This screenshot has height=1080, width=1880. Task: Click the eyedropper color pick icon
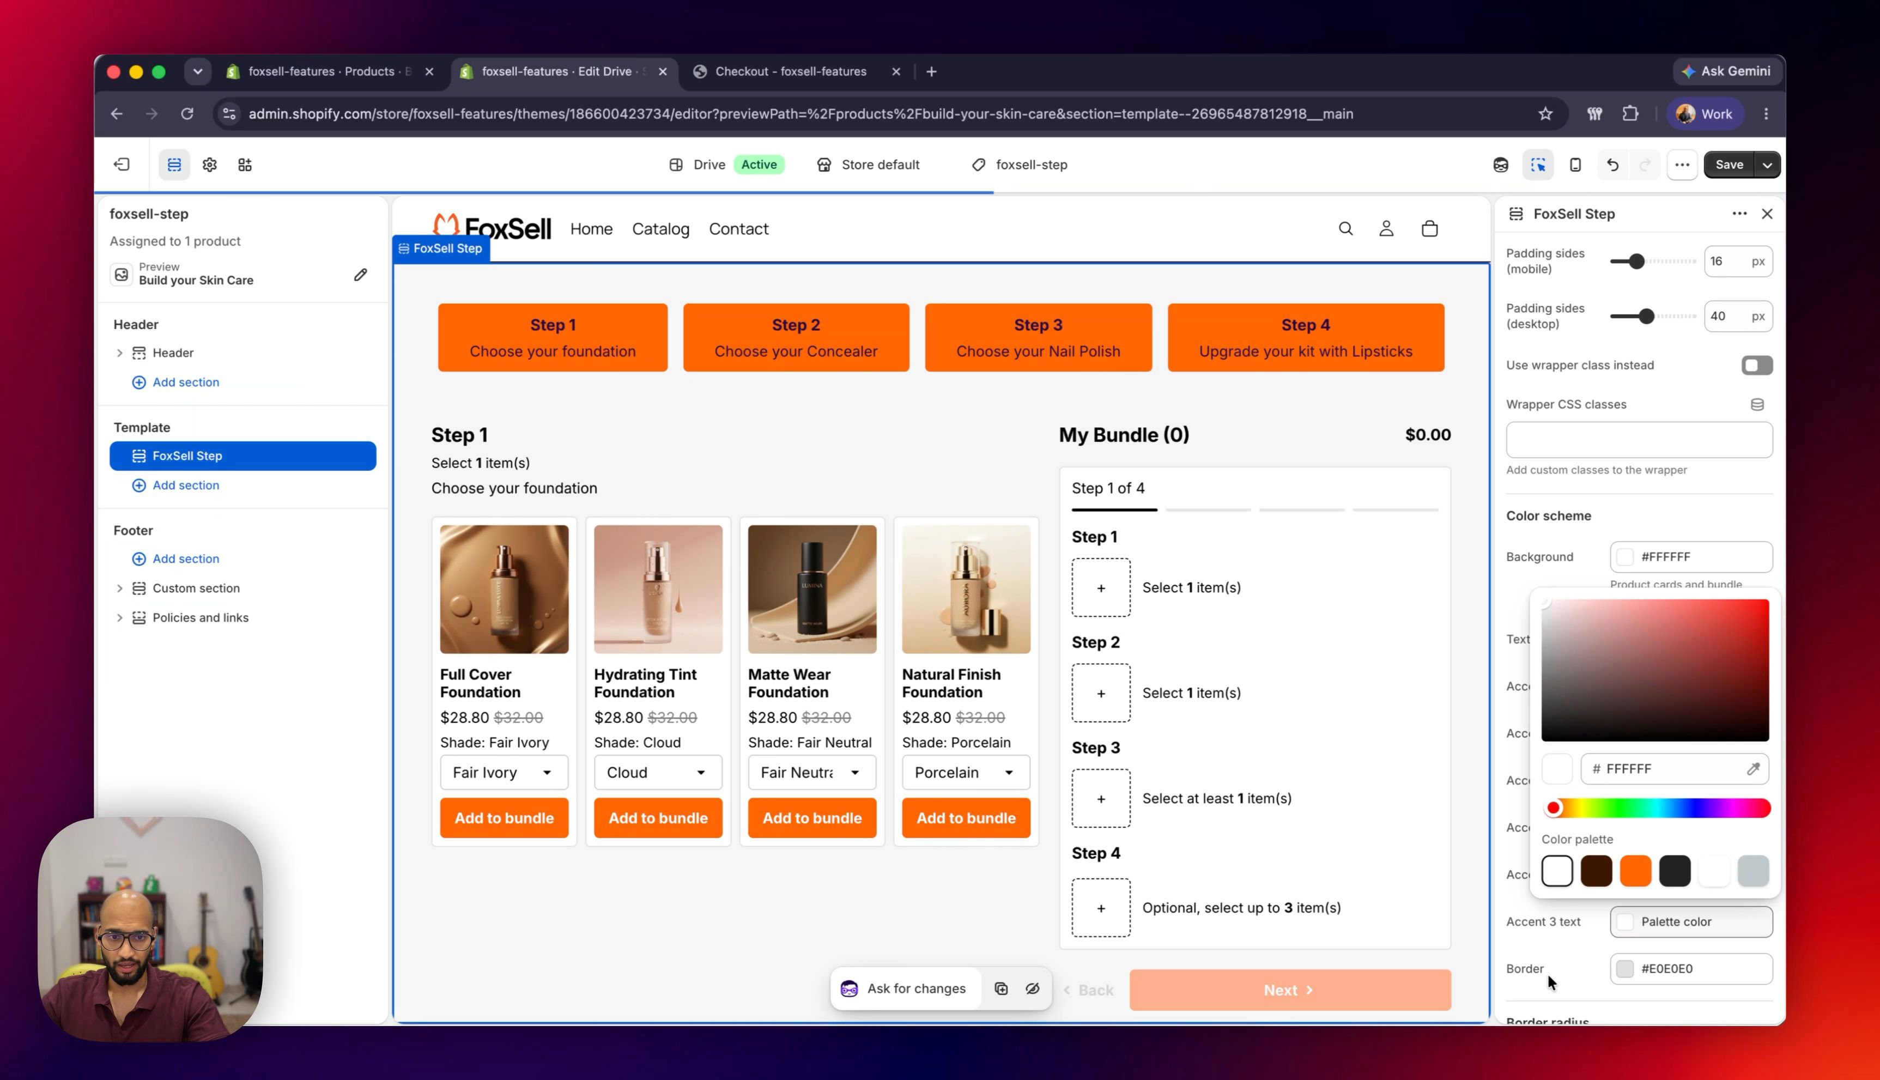1753,769
